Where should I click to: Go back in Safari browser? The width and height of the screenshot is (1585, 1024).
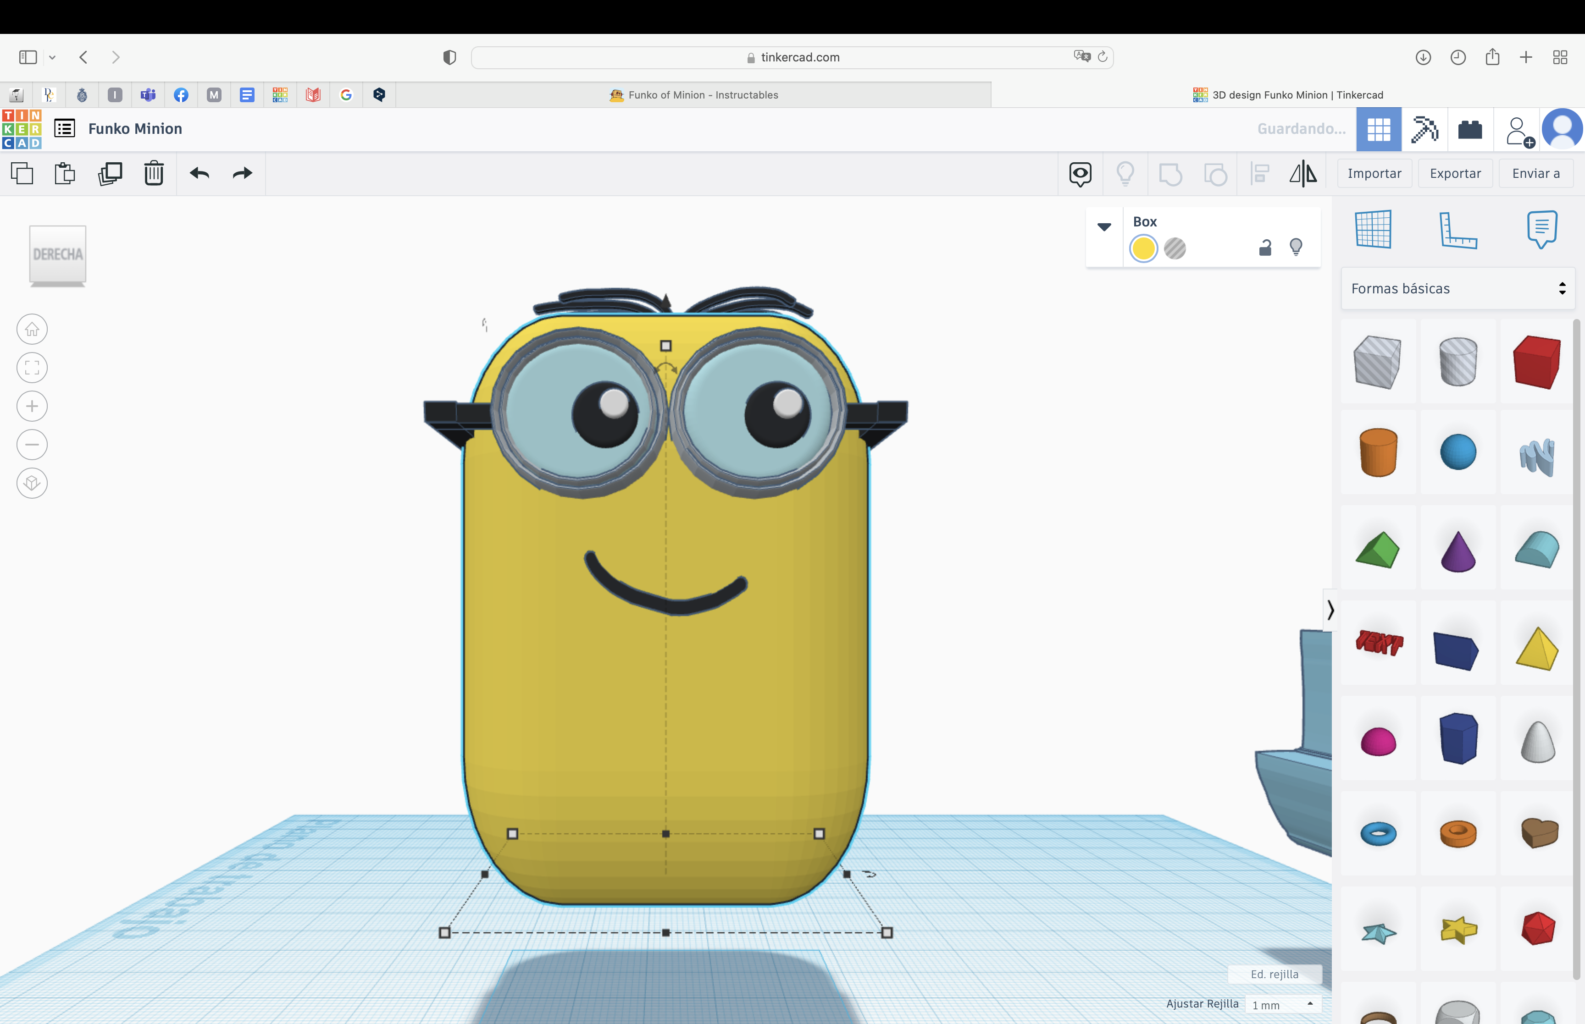click(x=83, y=57)
